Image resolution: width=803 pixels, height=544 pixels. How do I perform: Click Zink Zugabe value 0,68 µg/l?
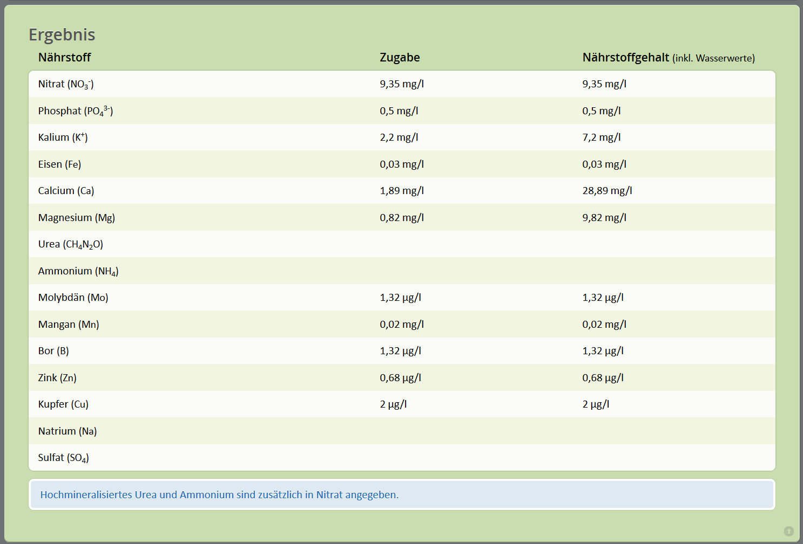click(400, 377)
